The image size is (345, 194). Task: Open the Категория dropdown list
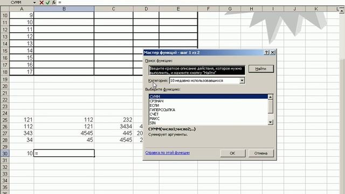(x=242, y=80)
